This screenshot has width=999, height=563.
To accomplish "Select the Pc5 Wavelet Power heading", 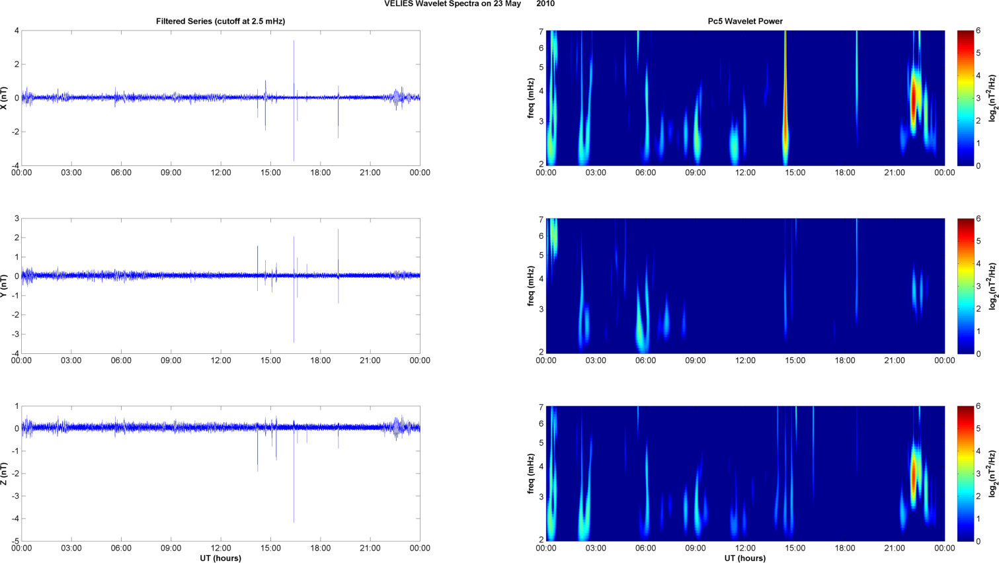I will pyautogui.click(x=745, y=21).
